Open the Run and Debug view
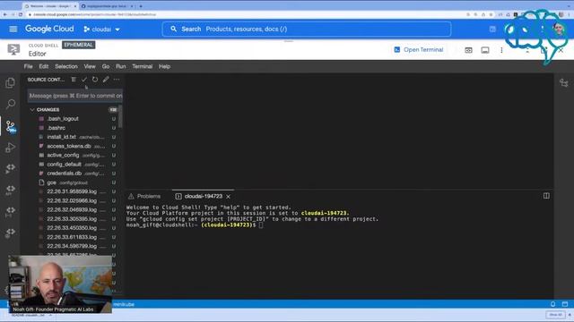The image size is (574, 322). tap(10, 148)
